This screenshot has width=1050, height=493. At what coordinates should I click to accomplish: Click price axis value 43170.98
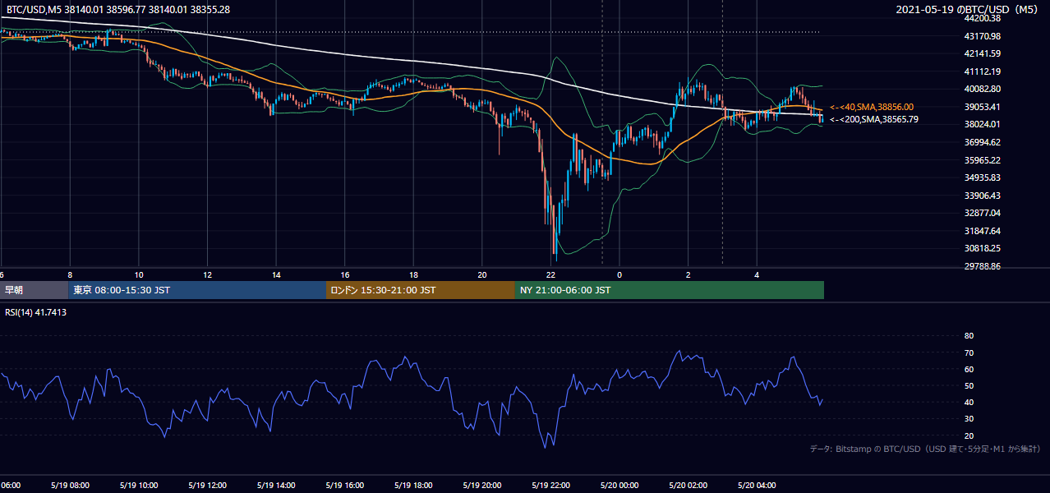[982, 36]
